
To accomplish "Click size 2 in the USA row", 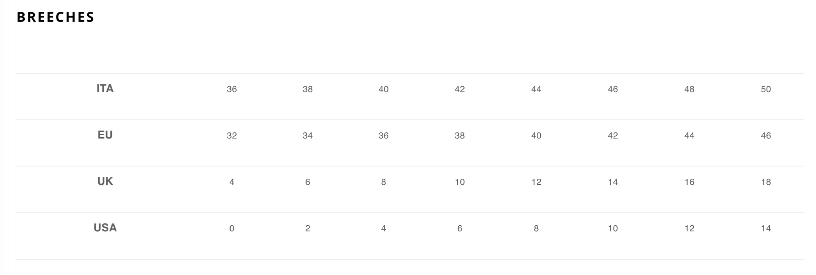I will (x=308, y=228).
